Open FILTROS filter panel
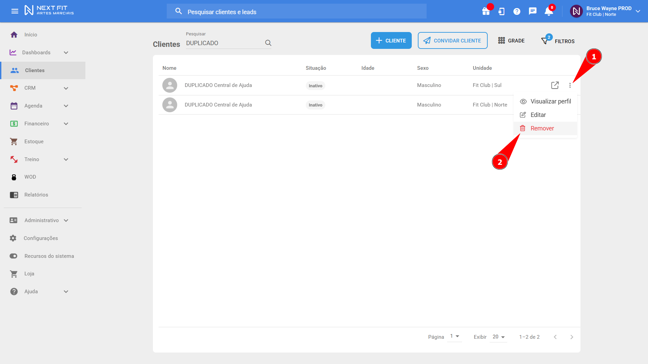The height and width of the screenshot is (364, 648). (x=558, y=41)
